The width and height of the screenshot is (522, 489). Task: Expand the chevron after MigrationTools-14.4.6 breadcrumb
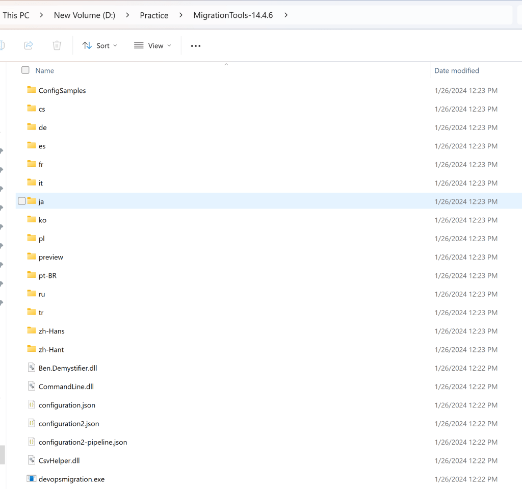pos(286,15)
